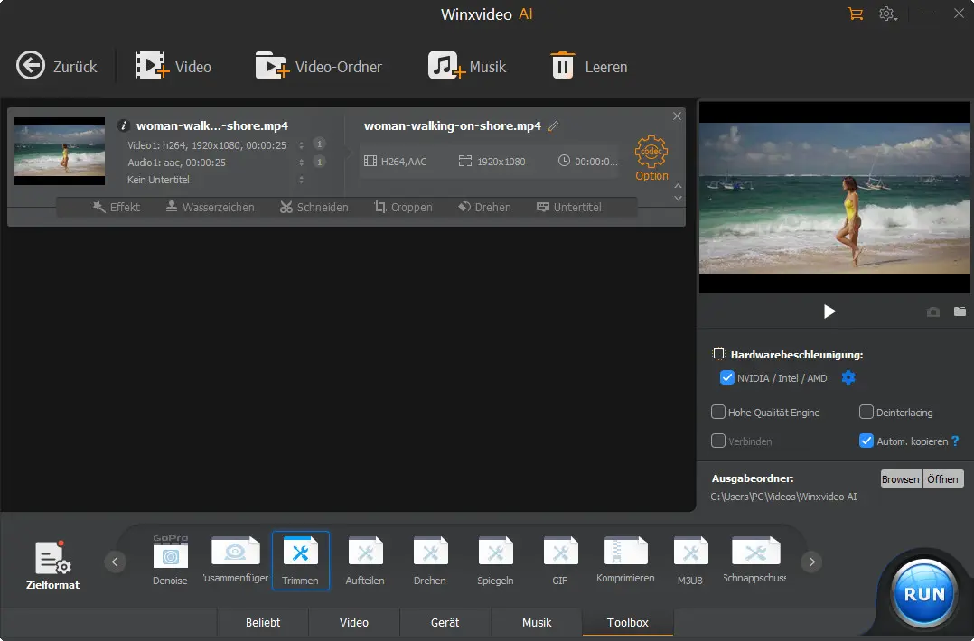
Task: Click the snapshot camera icon below preview
Action: (933, 312)
